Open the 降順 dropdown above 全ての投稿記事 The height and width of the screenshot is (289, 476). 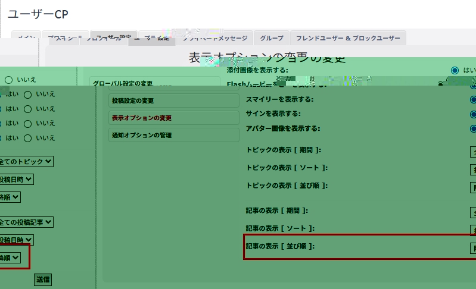(x=10, y=196)
